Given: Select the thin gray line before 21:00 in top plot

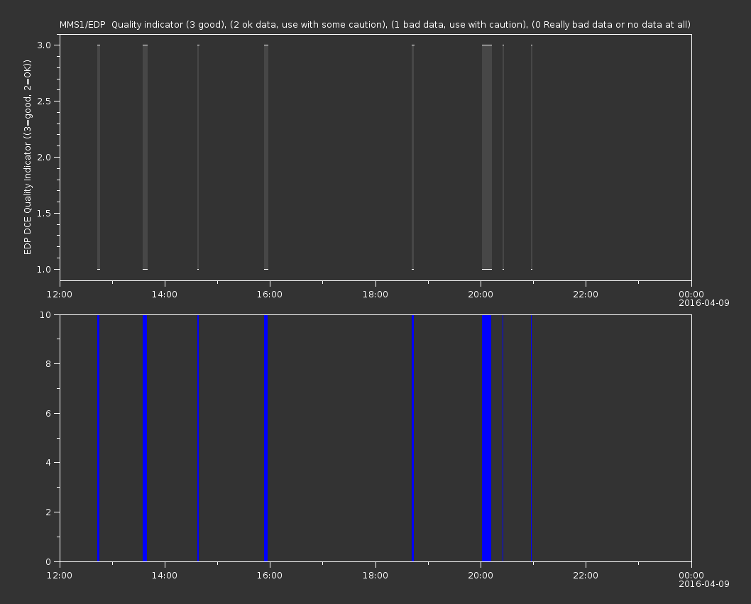Looking at the screenshot, I should [532, 157].
